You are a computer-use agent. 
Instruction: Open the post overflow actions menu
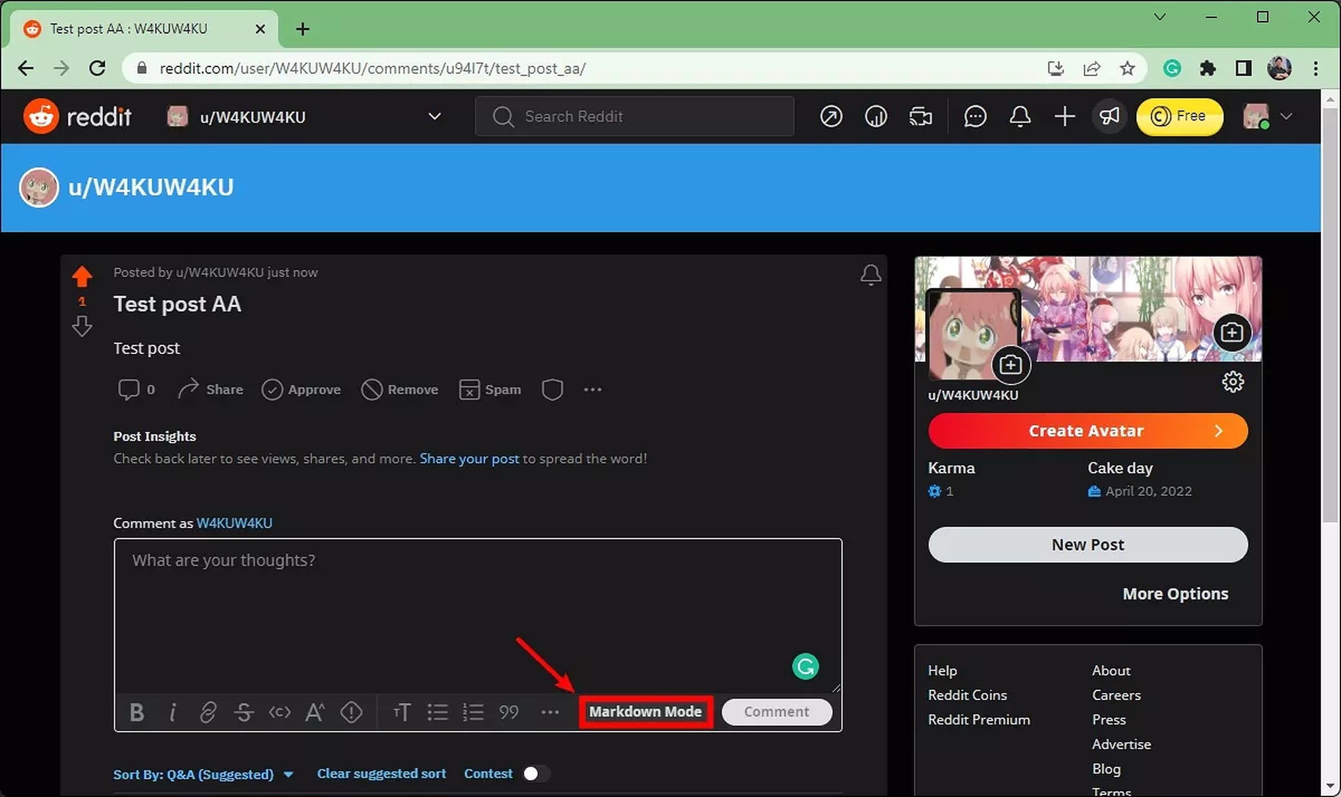pyautogui.click(x=592, y=389)
